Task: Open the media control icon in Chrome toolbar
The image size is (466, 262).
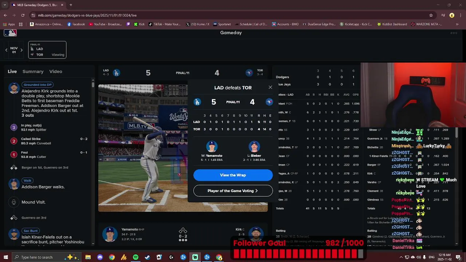Action: tap(443, 15)
